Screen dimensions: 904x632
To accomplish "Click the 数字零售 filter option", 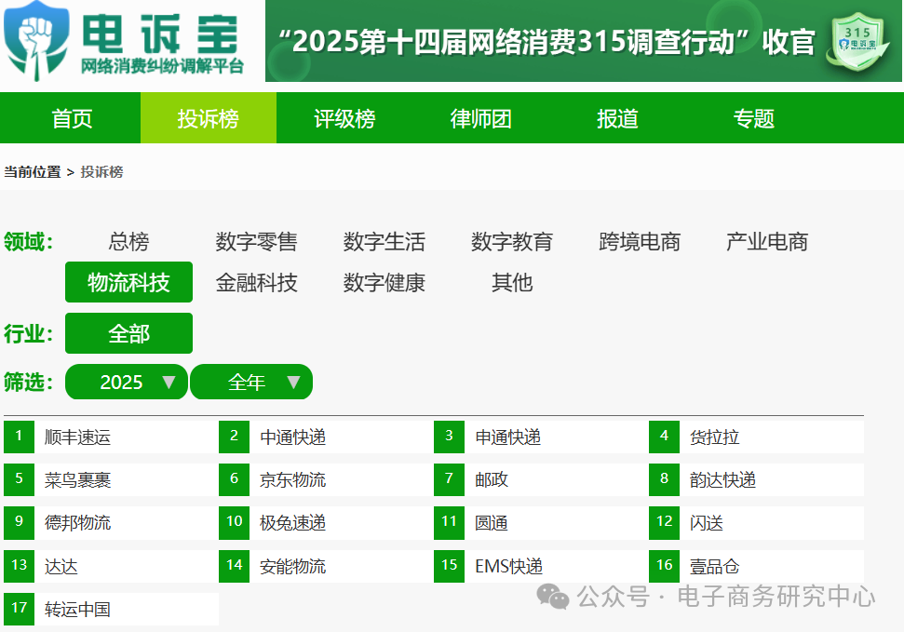I will (x=254, y=242).
